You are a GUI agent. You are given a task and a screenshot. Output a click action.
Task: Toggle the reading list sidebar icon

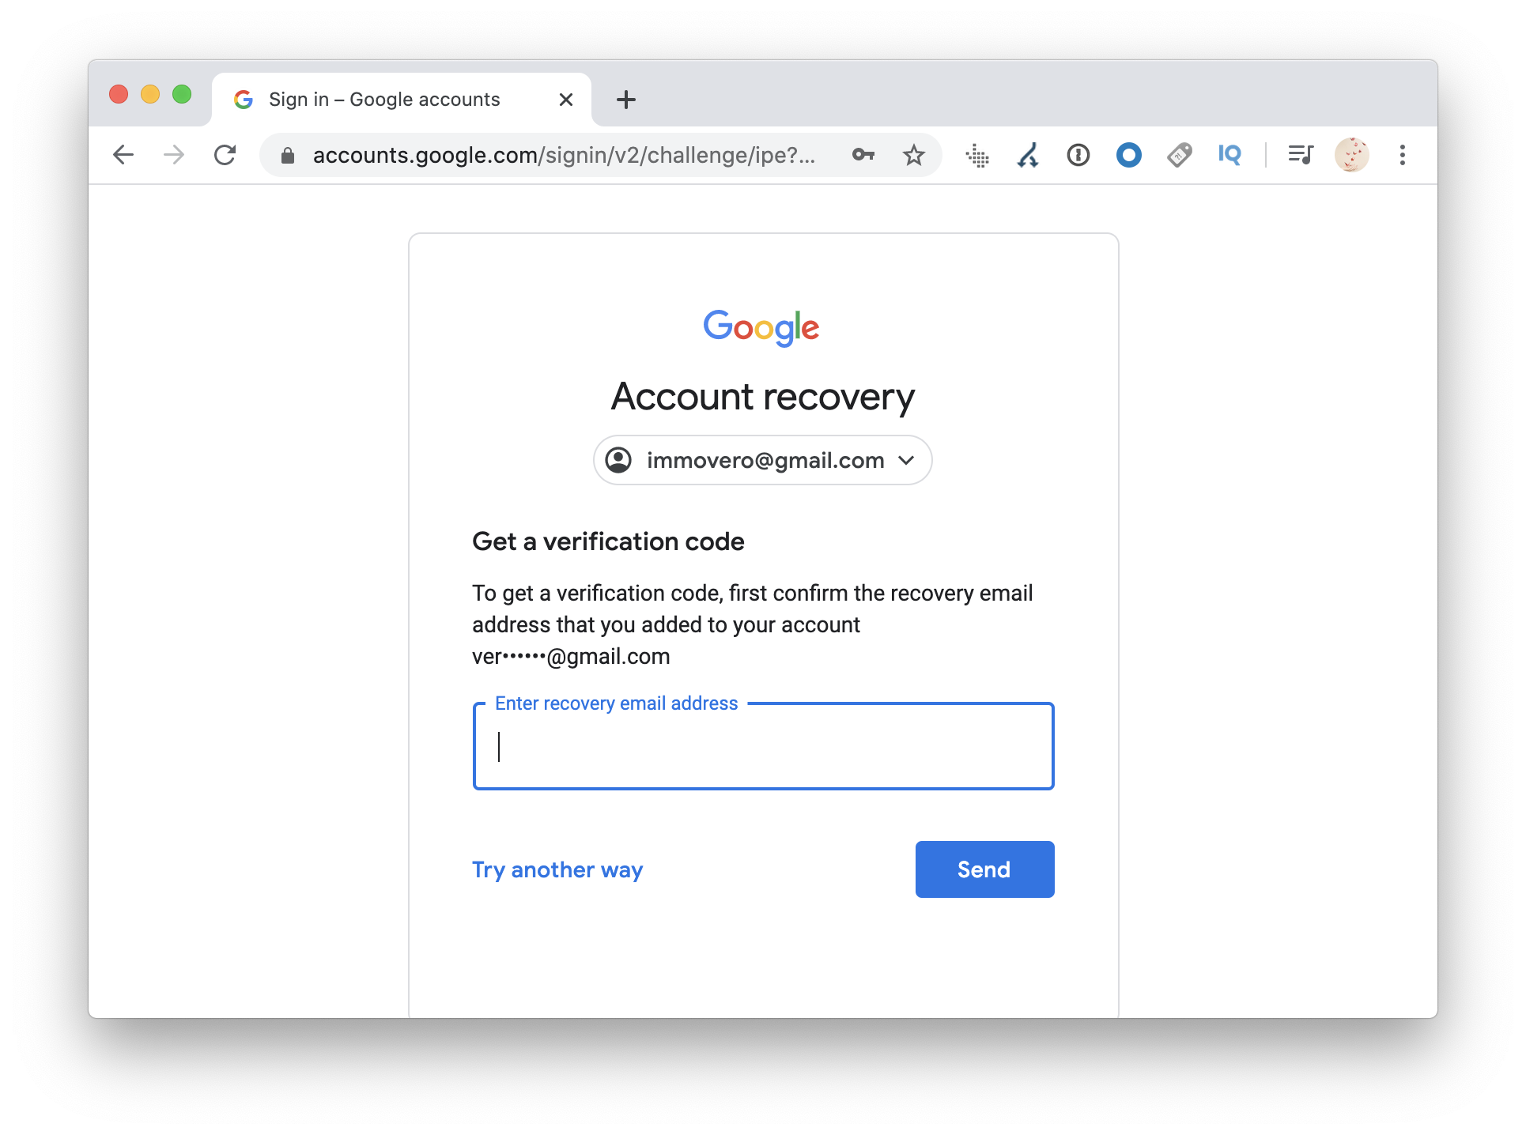click(1301, 154)
